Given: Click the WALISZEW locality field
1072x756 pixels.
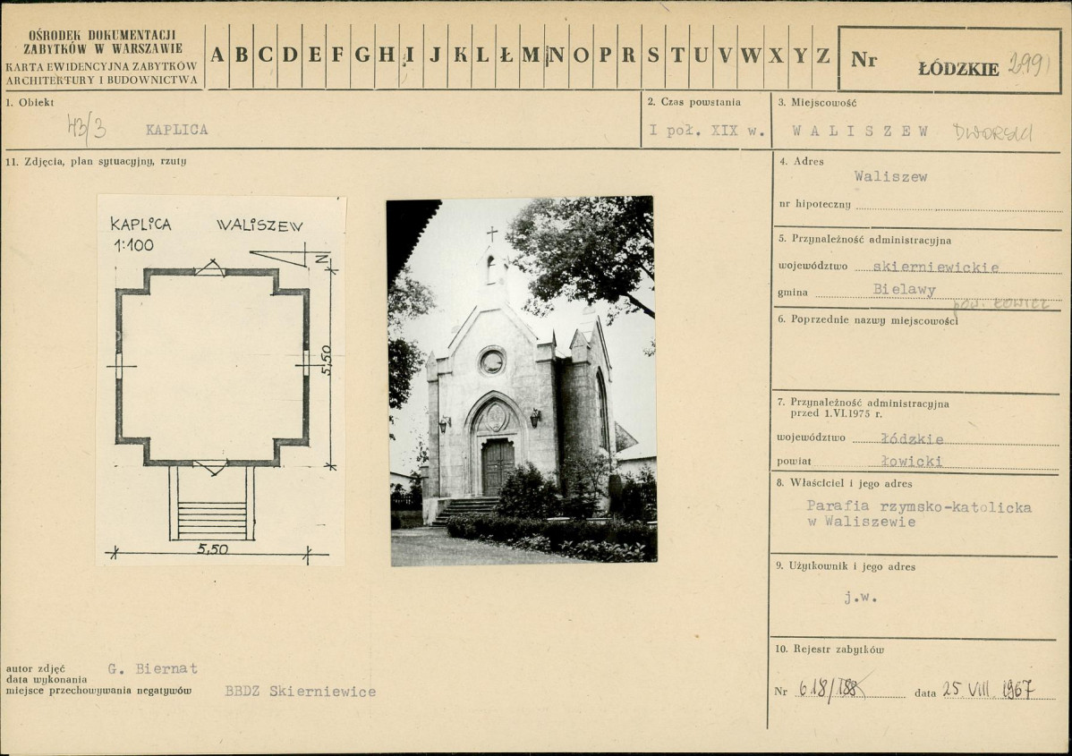Looking at the screenshot, I should click(x=860, y=132).
